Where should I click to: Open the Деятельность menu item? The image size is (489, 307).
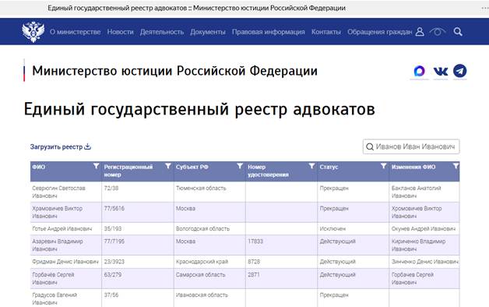click(x=162, y=32)
